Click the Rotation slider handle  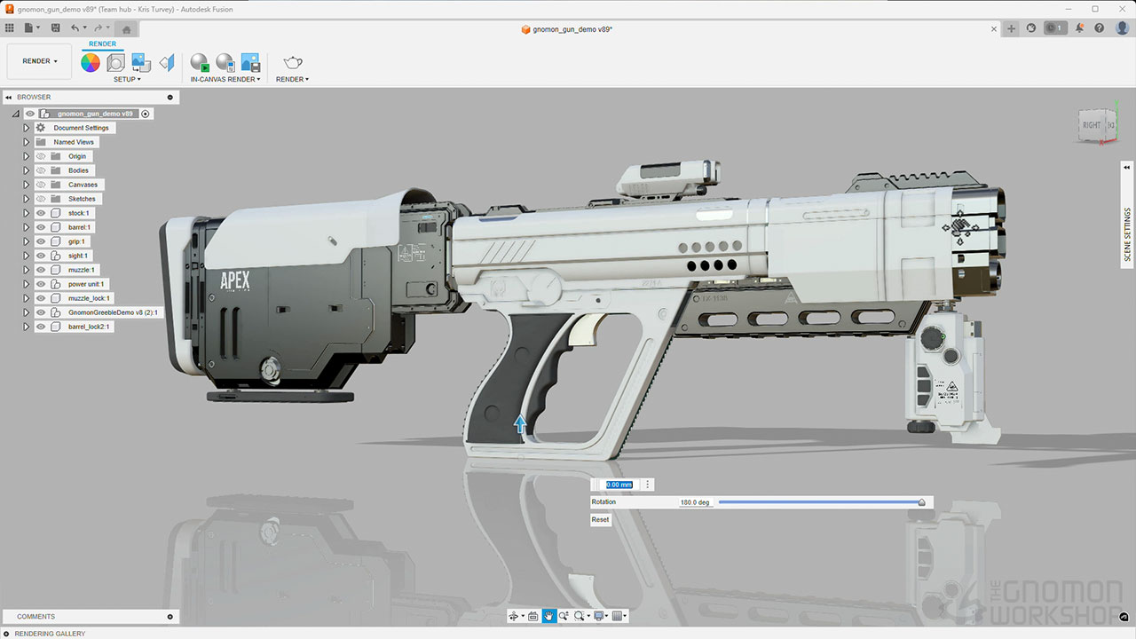pos(921,502)
